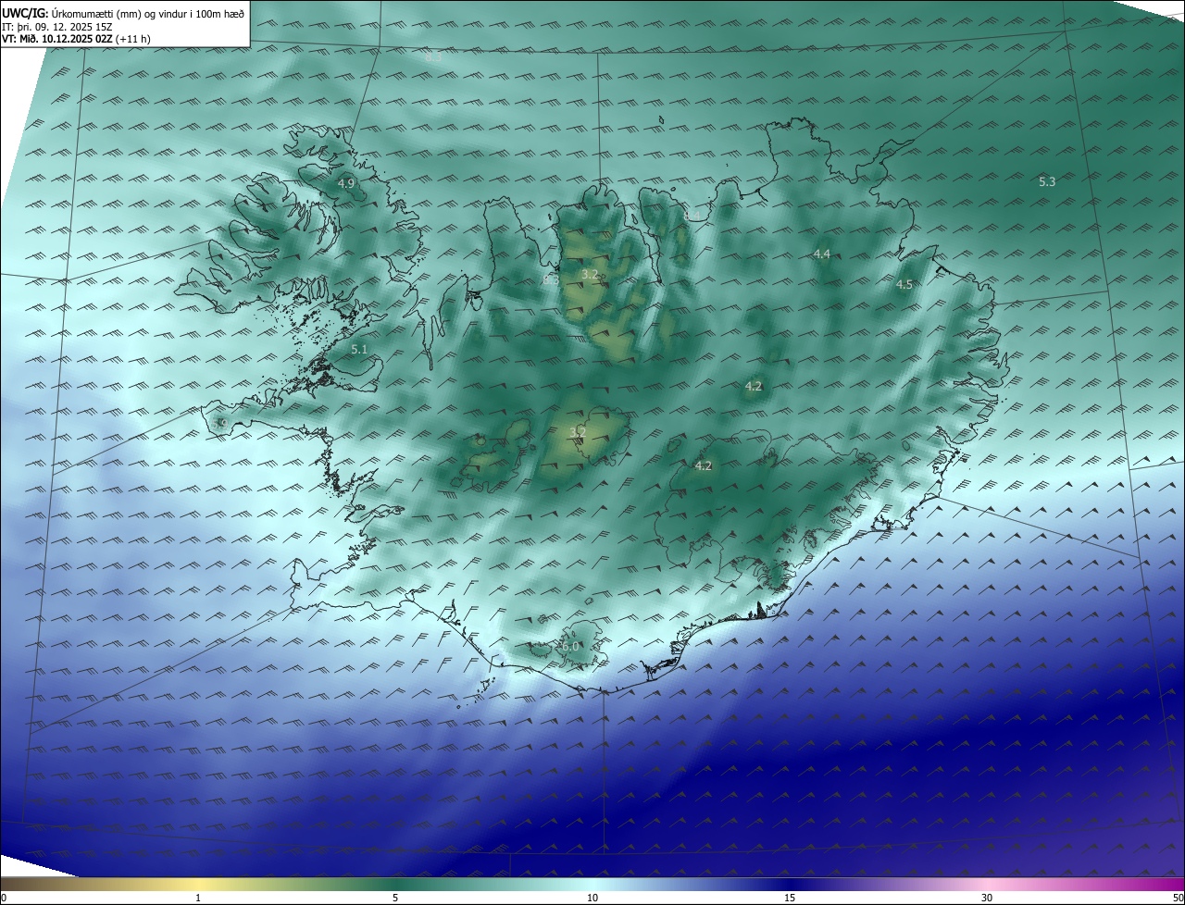Screen dimensions: 1185x905
Task: Click the 5.1 value in west Iceland
Action: coord(360,349)
